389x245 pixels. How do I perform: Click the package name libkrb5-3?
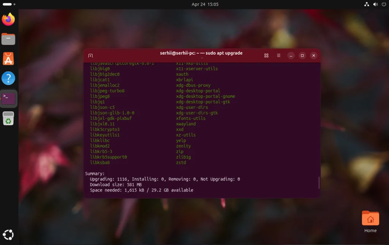pyautogui.click(x=101, y=151)
